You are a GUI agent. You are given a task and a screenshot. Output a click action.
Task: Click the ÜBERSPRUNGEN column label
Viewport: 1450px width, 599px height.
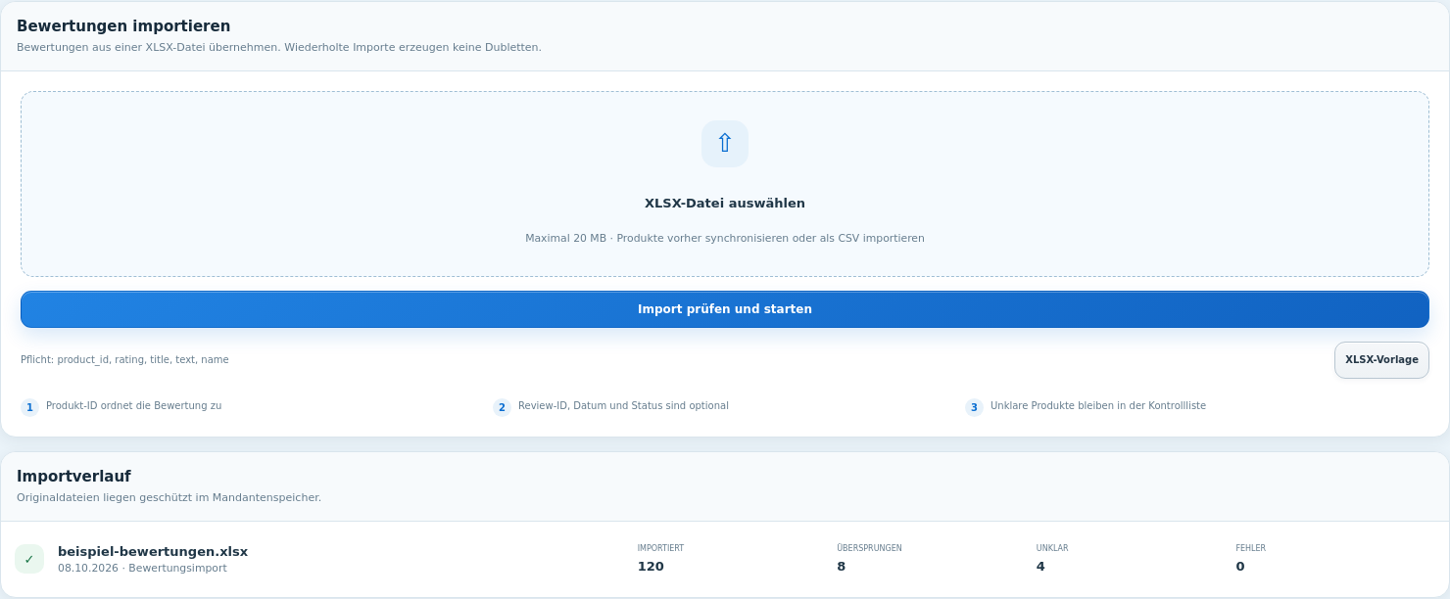[869, 548]
